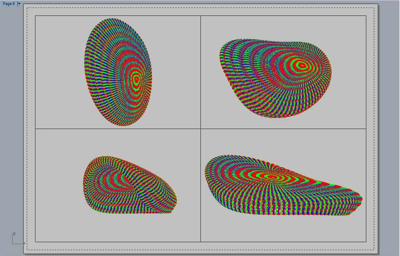Activate the top-left detail view with upright disc

click(x=118, y=72)
